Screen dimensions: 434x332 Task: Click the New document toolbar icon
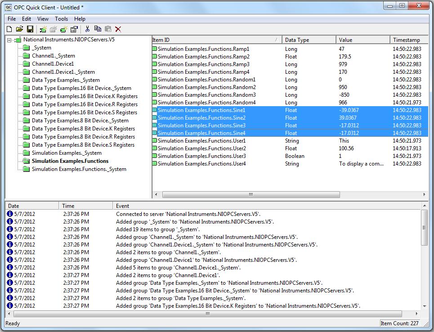tap(9, 29)
